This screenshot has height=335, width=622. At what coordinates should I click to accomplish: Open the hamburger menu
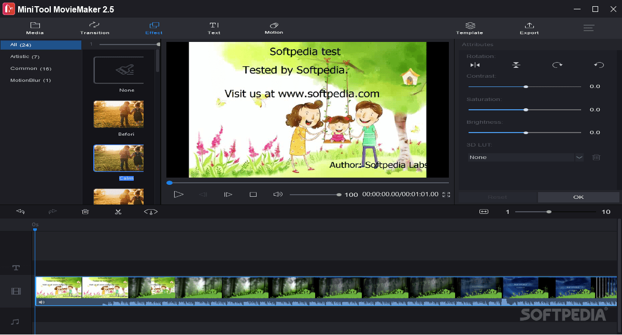(x=589, y=28)
